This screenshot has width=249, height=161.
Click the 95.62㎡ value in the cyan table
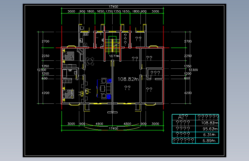[x=210, y=129]
